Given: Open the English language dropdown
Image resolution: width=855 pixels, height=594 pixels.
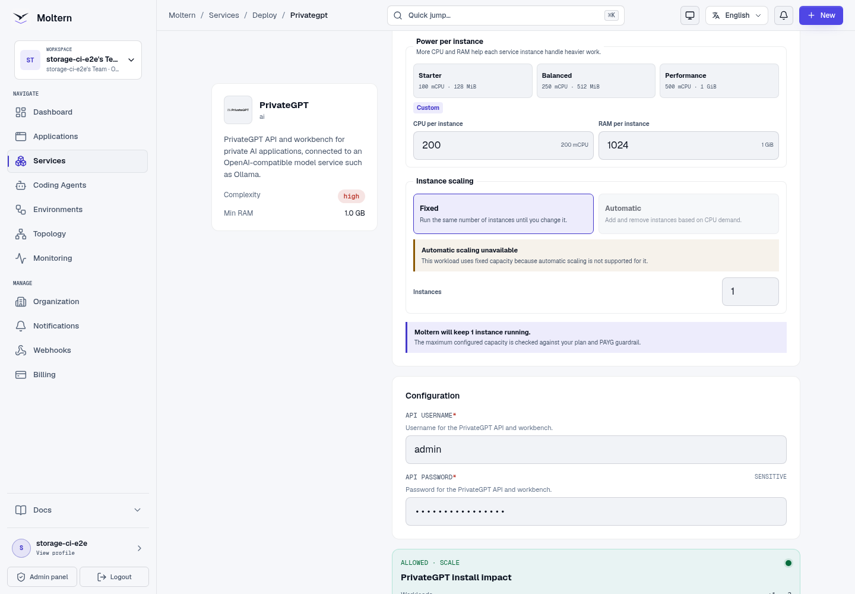Looking at the screenshot, I should [x=737, y=15].
